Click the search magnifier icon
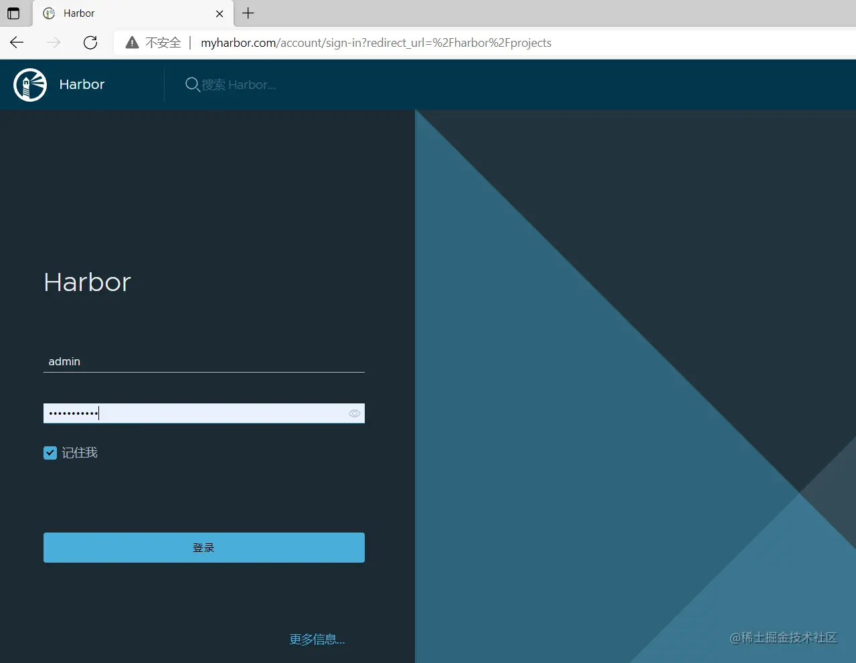The width and height of the screenshot is (856, 663). pos(192,85)
